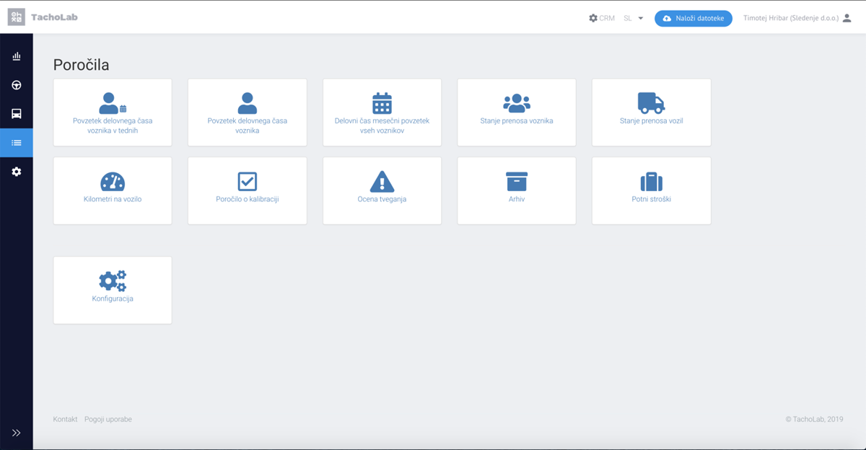866x450 pixels.
Task: Open the SL language dropdown
Action: [x=633, y=18]
